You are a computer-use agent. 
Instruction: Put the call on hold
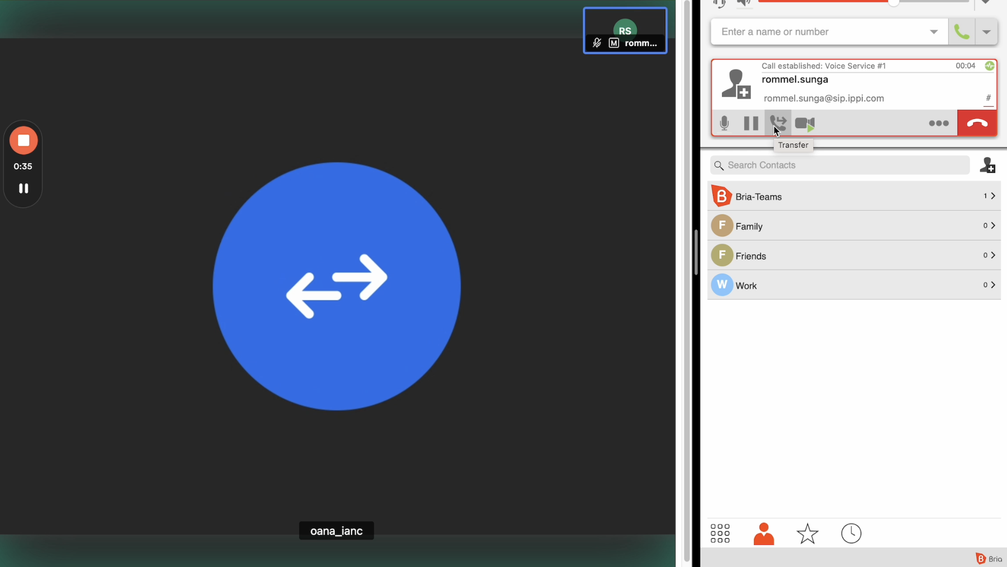point(751,123)
